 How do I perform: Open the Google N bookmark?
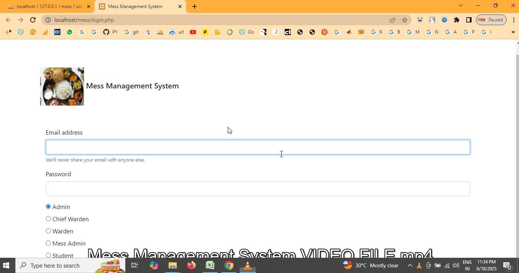pos(432,32)
